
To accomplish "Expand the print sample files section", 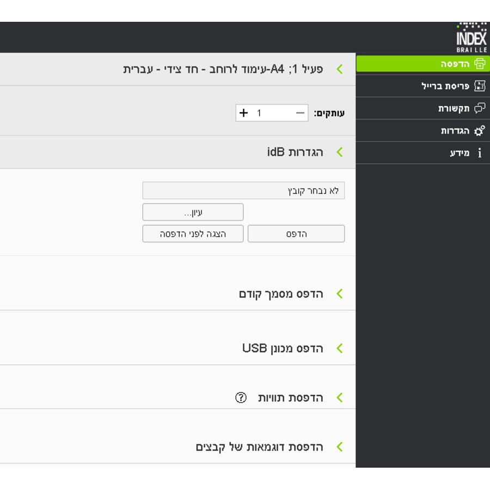I will (340, 447).
